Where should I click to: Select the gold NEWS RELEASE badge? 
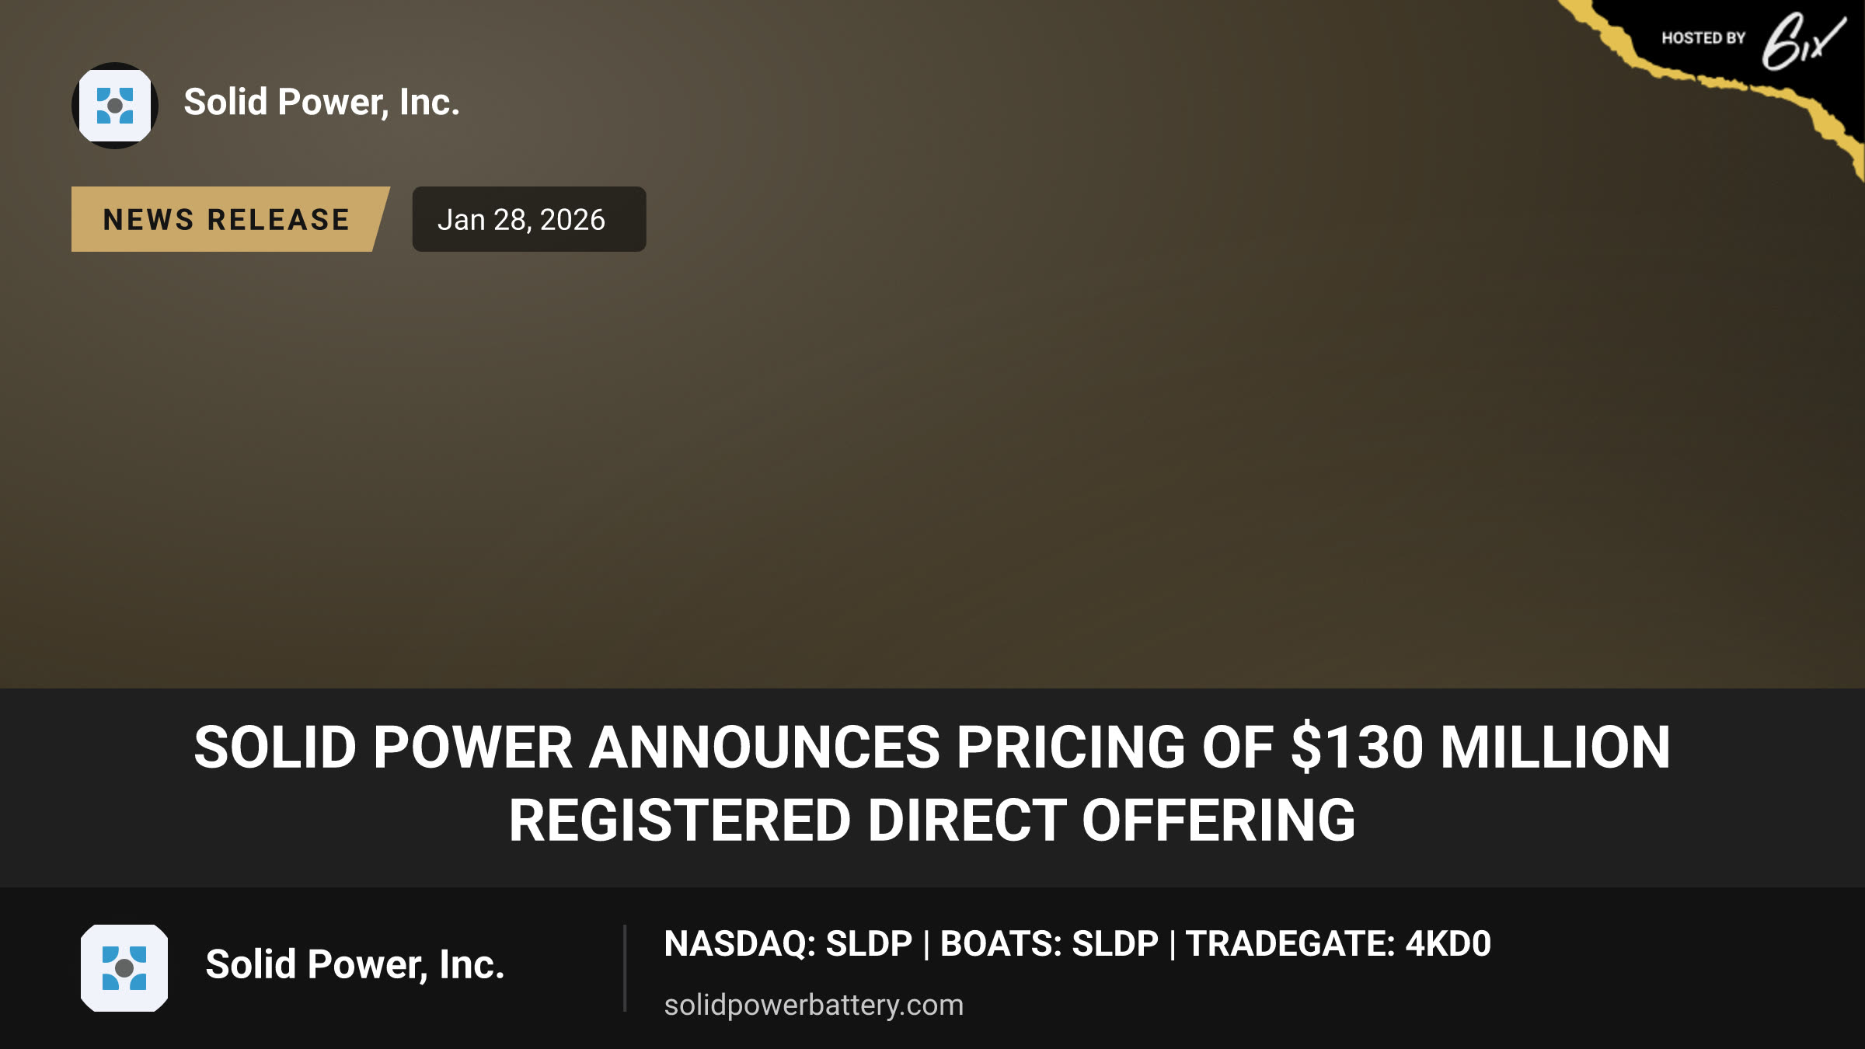click(x=231, y=219)
